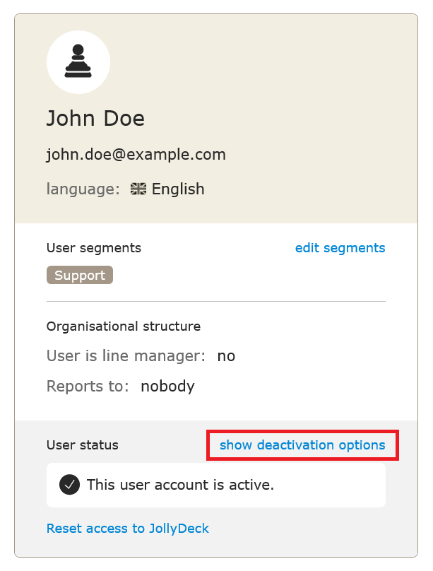Select the Support segment tag
The image size is (433, 571).
[x=80, y=275]
